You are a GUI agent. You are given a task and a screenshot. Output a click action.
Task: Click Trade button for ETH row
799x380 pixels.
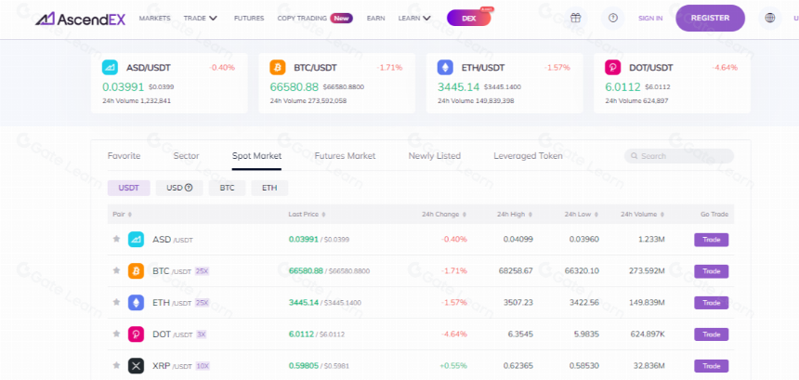click(x=711, y=303)
